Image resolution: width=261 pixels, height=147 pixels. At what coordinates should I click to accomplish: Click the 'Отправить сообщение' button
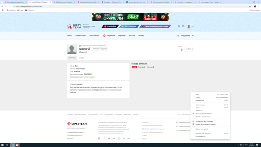click(x=100, y=49)
